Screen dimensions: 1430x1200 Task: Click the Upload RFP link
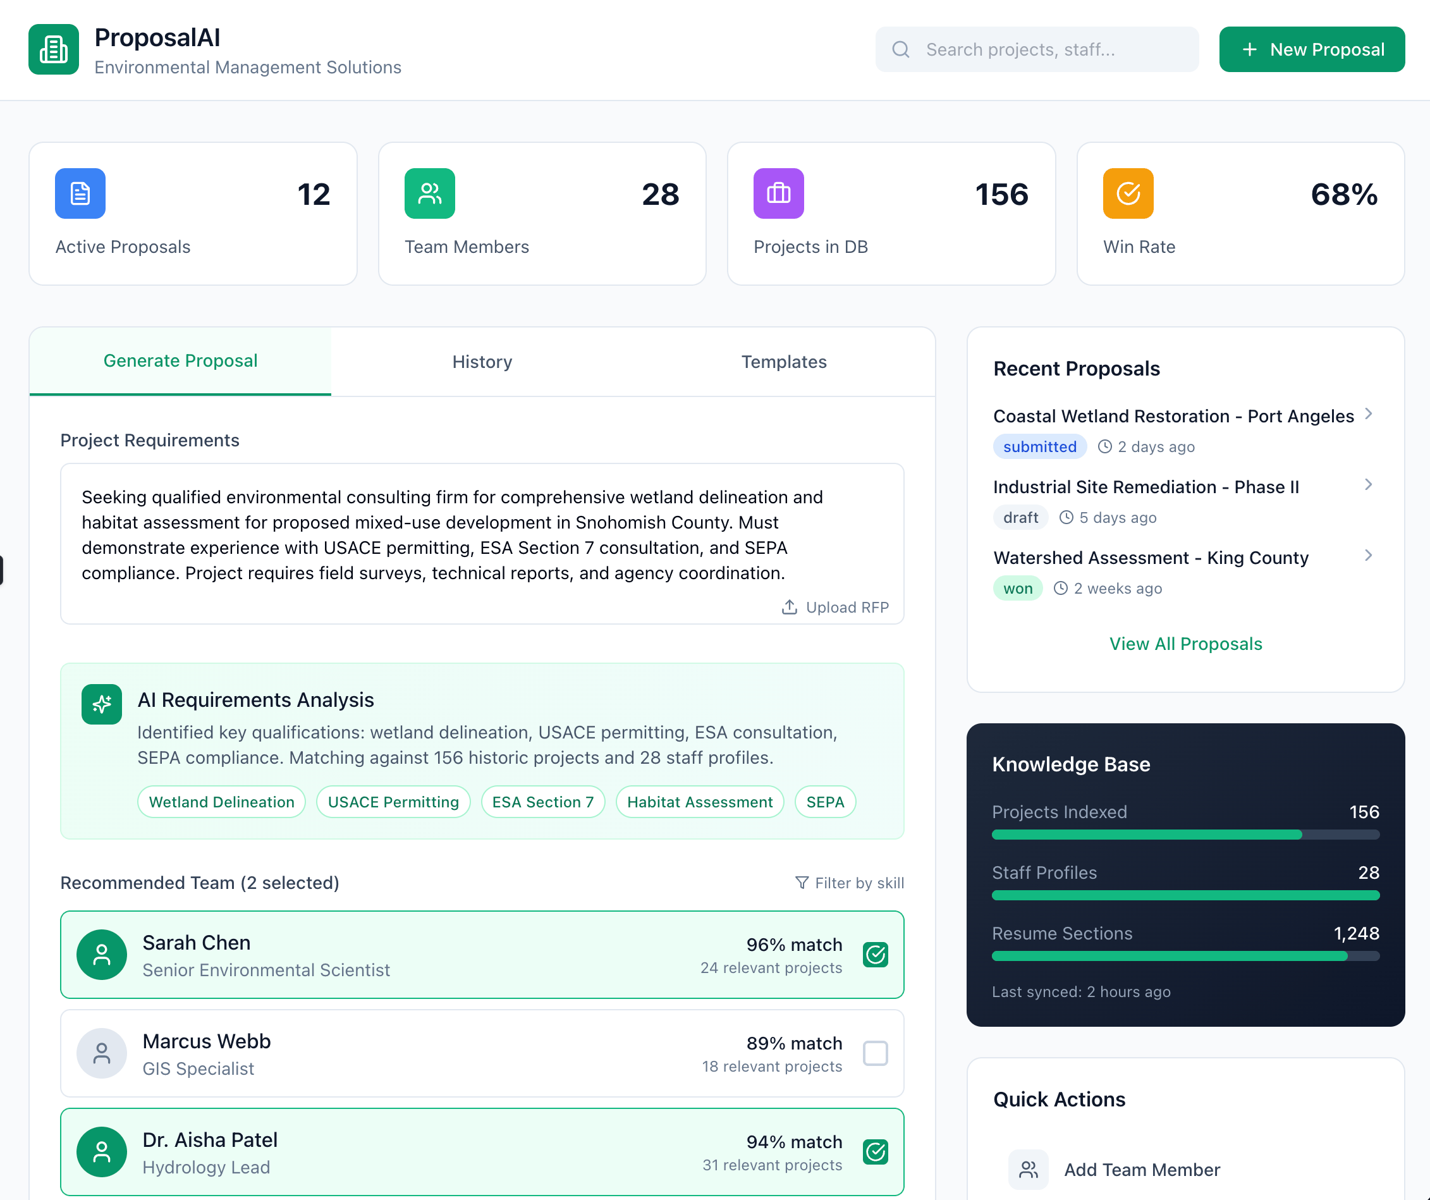point(835,607)
